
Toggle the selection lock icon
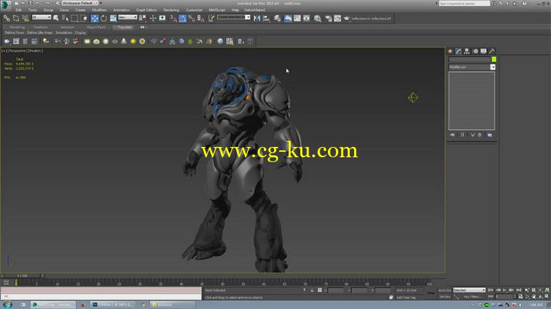coord(312,290)
